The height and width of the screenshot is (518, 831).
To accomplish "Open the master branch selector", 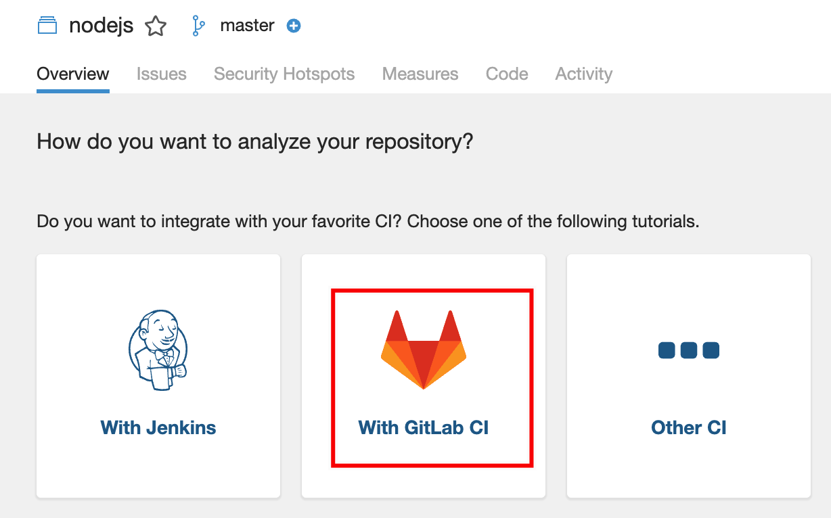I will pyautogui.click(x=247, y=26).
